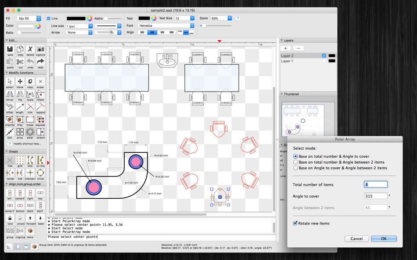
Task: Open the Zoom percentage dropdown
Action: (221, 18)
